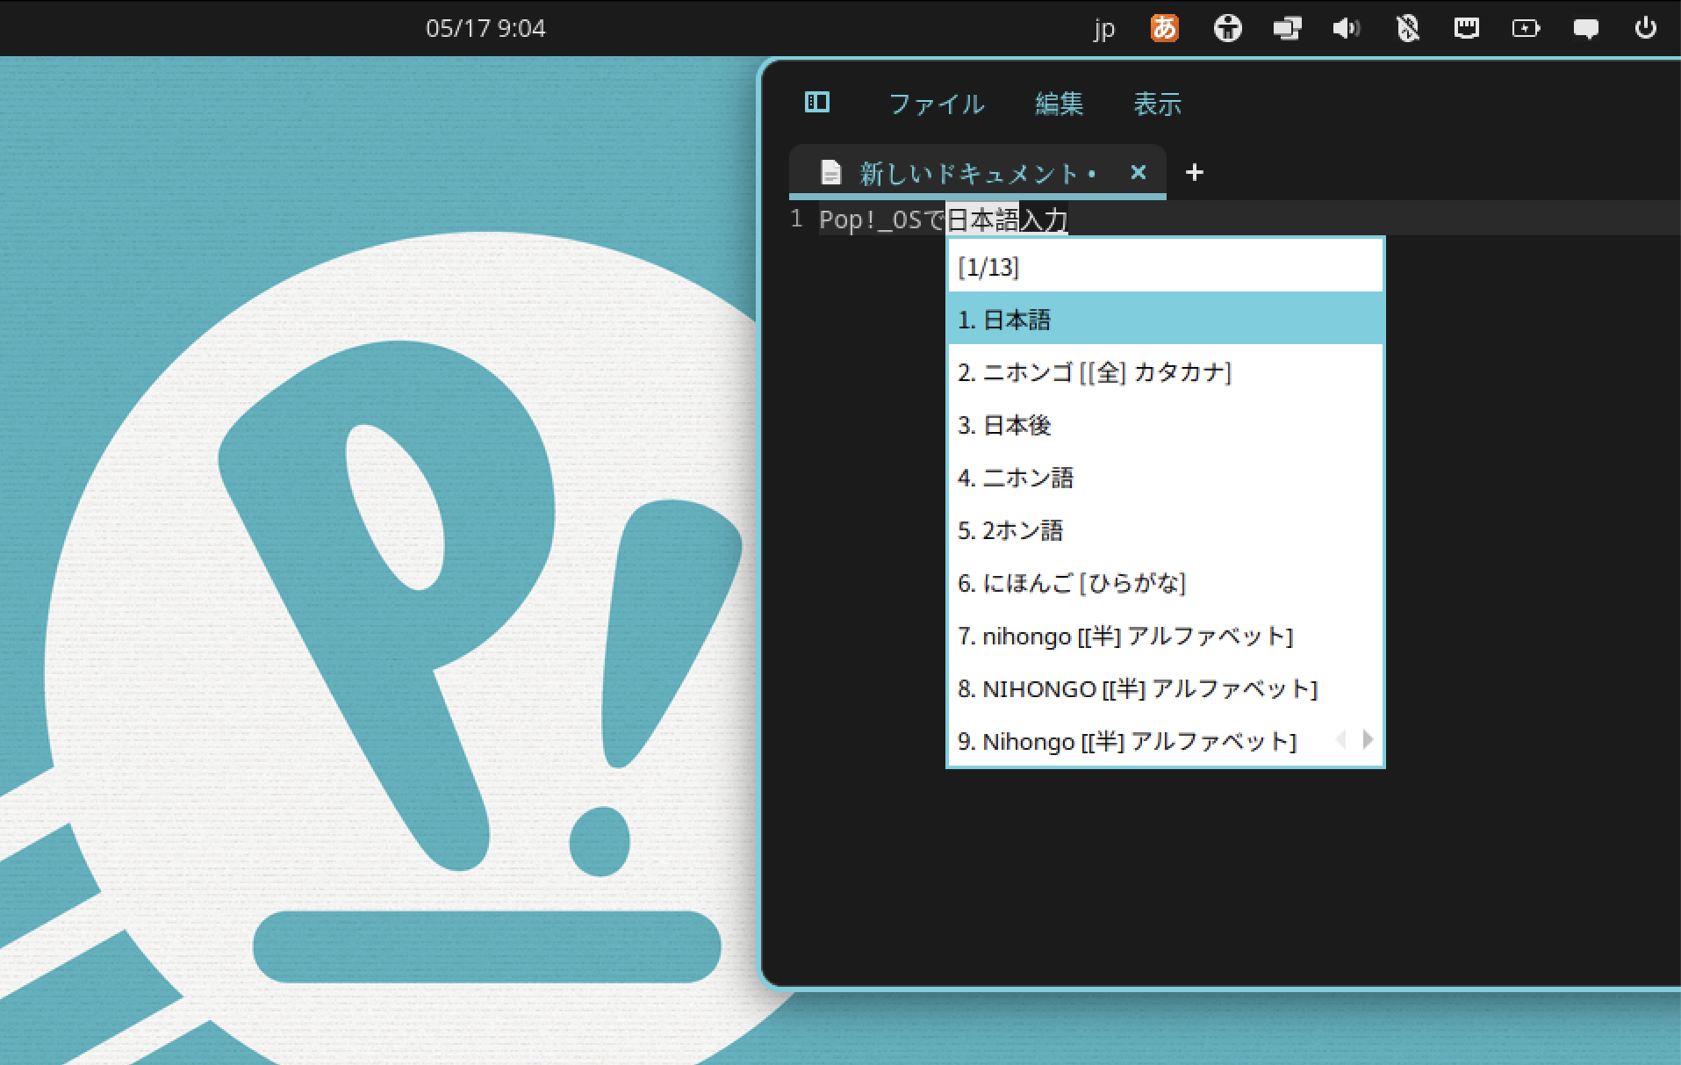Select candidate 1. 日本語
1681x1065 pixels.
(x=1165, y=320)
